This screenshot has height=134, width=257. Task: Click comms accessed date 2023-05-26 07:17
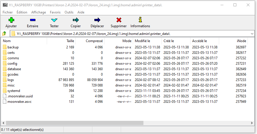[205, 58]
